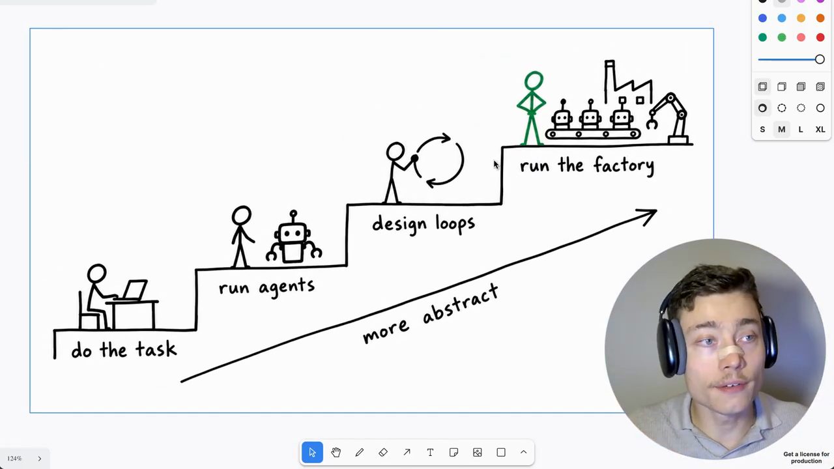Select the 'do the task' text label
Screen dimensions: 834x469
pyautogui.click(x=124, y=350)
